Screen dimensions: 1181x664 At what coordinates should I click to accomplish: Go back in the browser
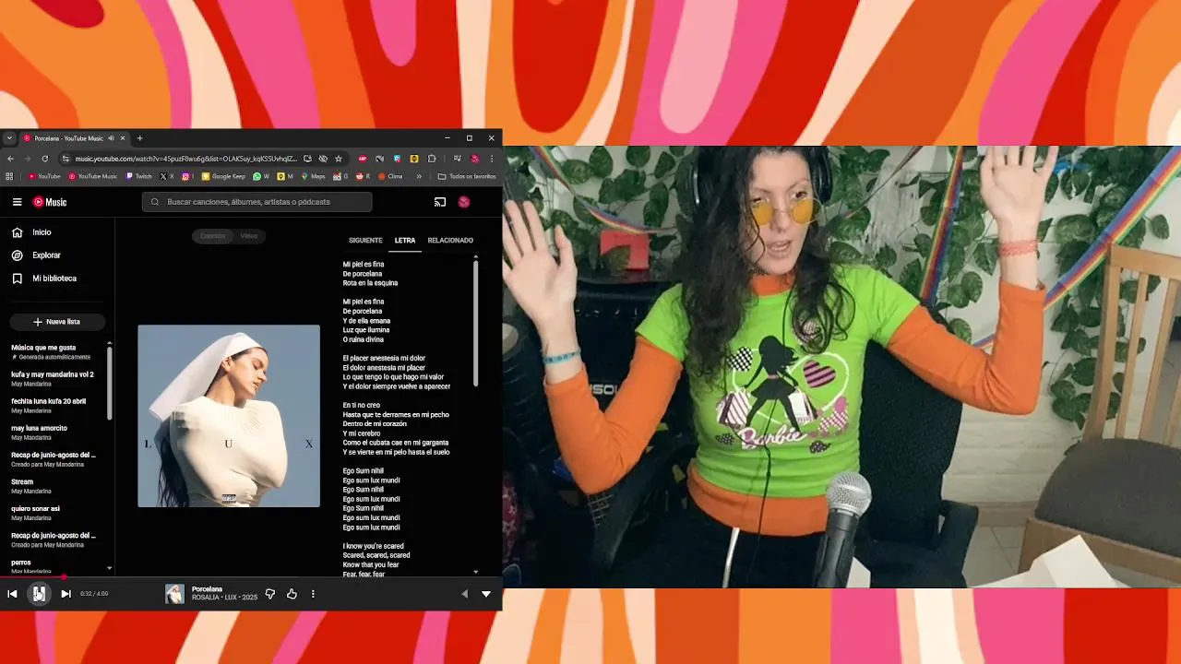10,159
